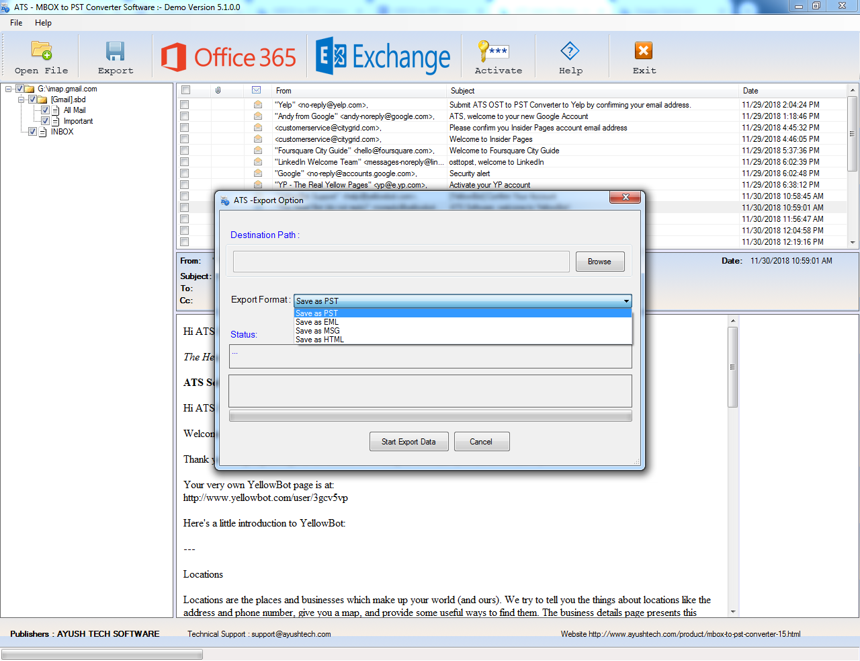Select the Security alert email subject
This screenshot has width=860, height=661.
tap(470, 173)
